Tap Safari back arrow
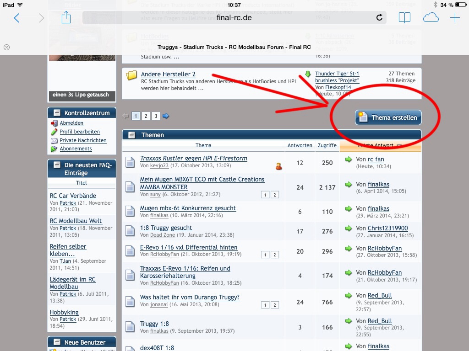The width and height of the screenshot is (469, 351). point(17,18)
